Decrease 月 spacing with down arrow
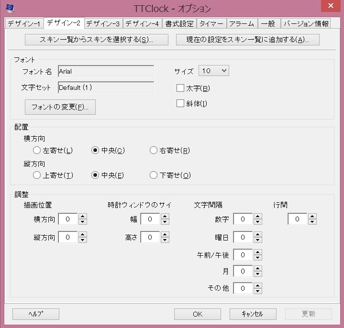Screen dimensions: 344x328 click(258, 274)
